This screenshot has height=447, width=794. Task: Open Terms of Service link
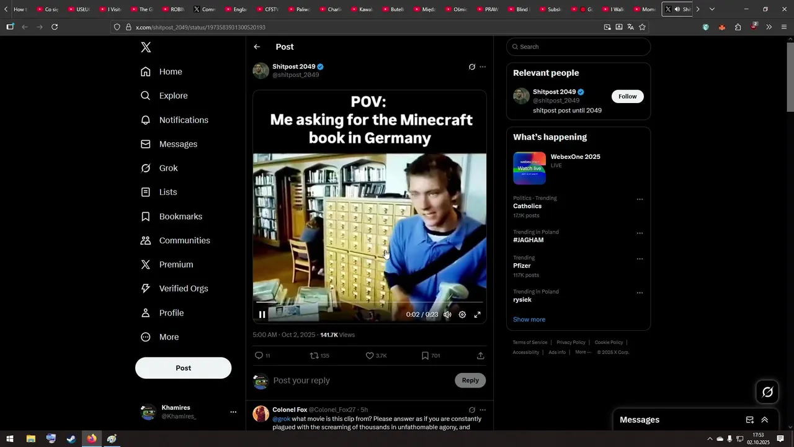click(x=530, y=343)
